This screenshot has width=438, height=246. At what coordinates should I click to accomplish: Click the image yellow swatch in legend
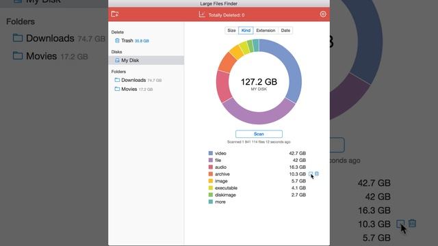[211, 181]
